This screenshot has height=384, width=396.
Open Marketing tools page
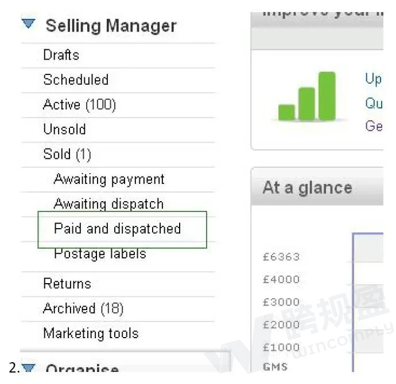[x=91, y=334]
